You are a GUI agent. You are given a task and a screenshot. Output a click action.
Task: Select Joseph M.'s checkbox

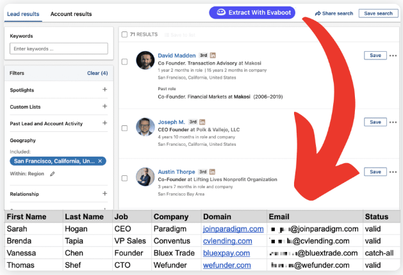[124, 129]
